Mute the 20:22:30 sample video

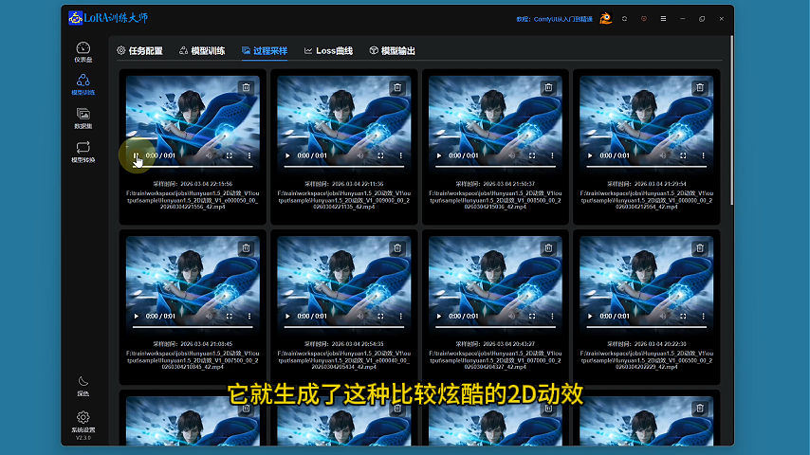(663, 316)
